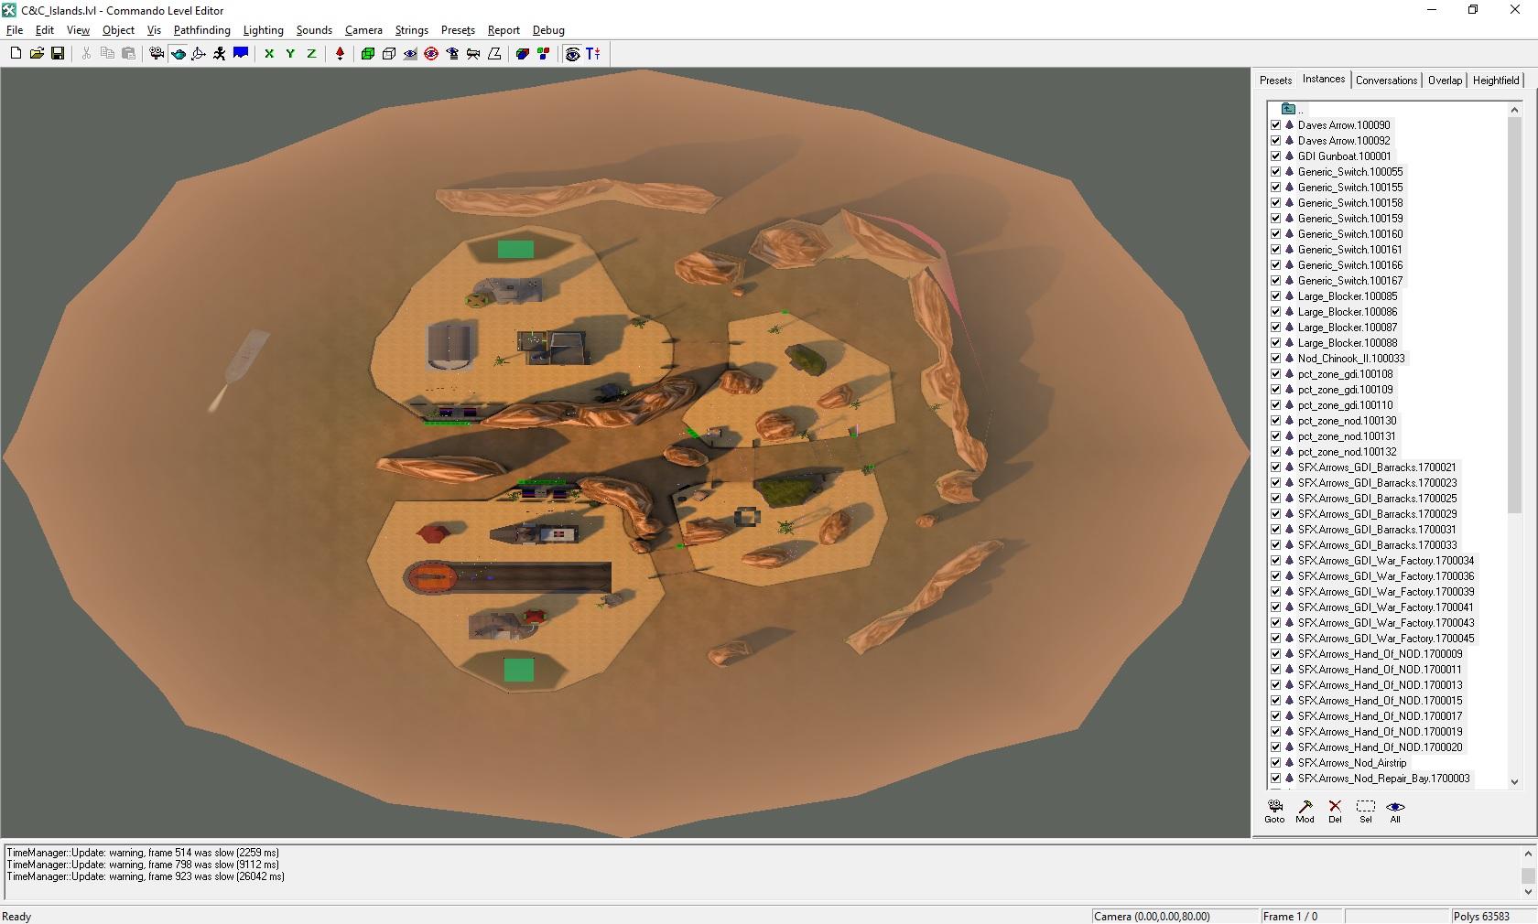Screen dimensions: 1538x924
Task: Click the Del button to delete instance
Action: click(1335, 811)
